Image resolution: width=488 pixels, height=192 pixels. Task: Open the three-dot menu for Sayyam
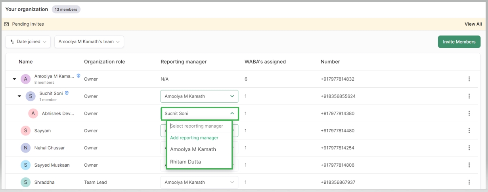click(x=469, y=131)
